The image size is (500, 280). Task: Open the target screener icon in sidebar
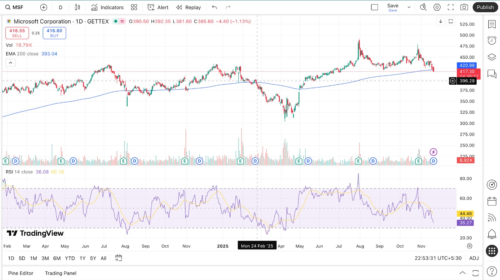click(x=492, y=185)
